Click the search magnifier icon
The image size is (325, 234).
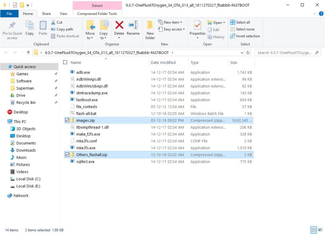[317, 53]
